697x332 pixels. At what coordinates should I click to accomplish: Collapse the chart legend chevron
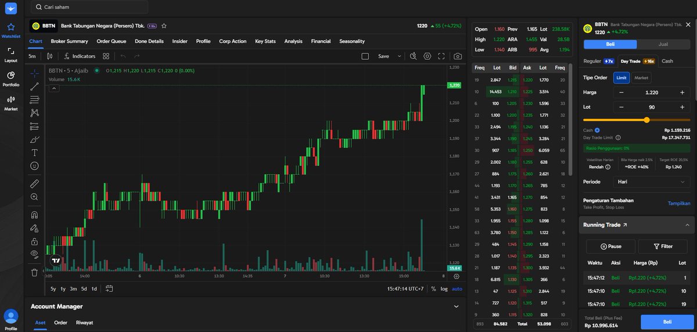[x=53, y=88]
